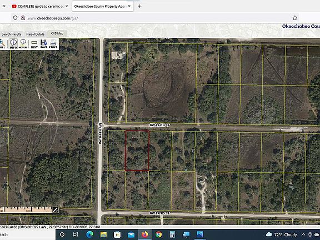Open the site security shield icon

[x=16, y=18]
